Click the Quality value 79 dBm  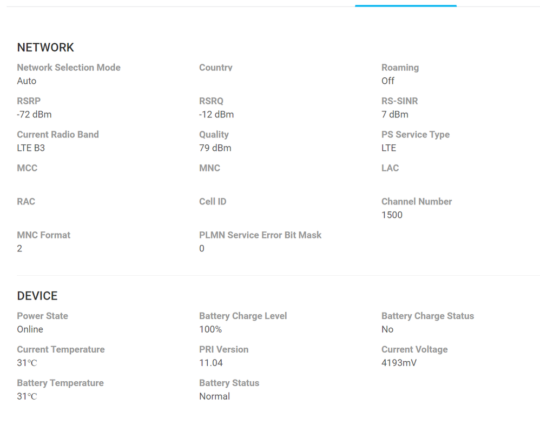[215, 148]
